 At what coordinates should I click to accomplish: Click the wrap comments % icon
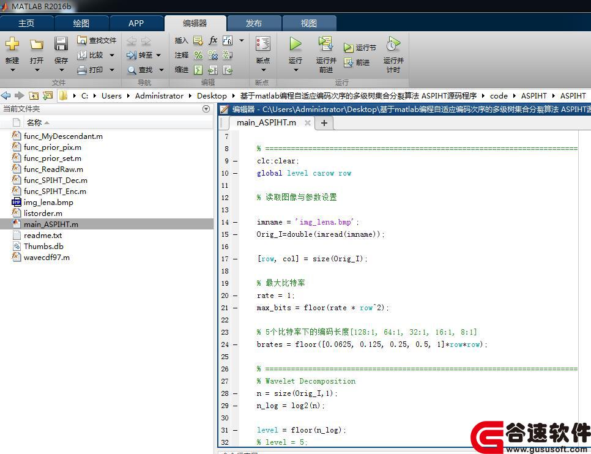[x=228, y=56]
